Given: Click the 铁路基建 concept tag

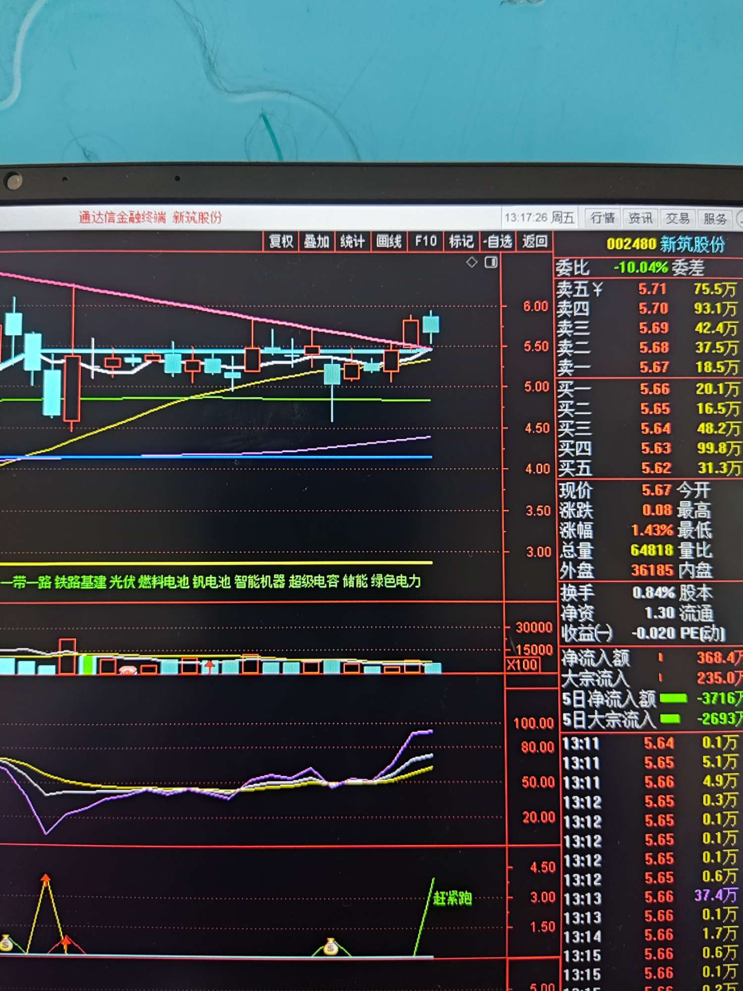Looking at the screenshot, I should click(80, 582).
